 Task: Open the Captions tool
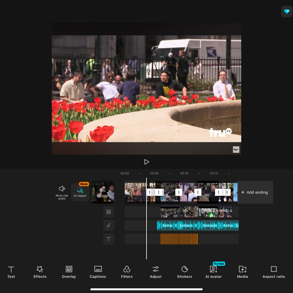98,272
